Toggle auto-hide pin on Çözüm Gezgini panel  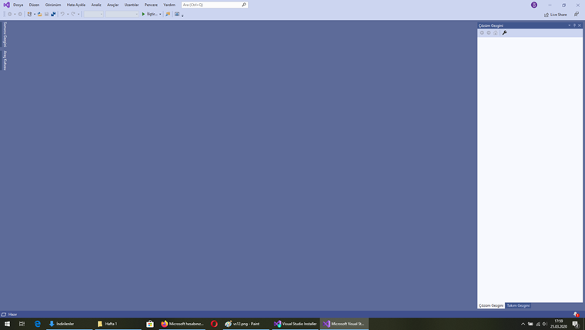[574, 25]
